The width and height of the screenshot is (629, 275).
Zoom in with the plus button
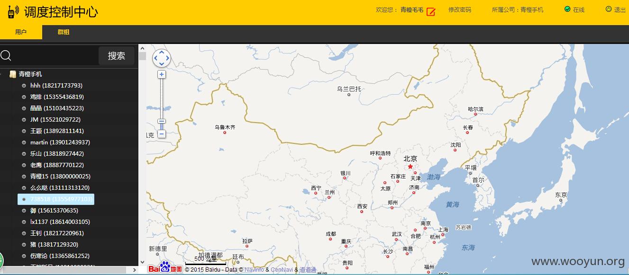tap(162, 74)
